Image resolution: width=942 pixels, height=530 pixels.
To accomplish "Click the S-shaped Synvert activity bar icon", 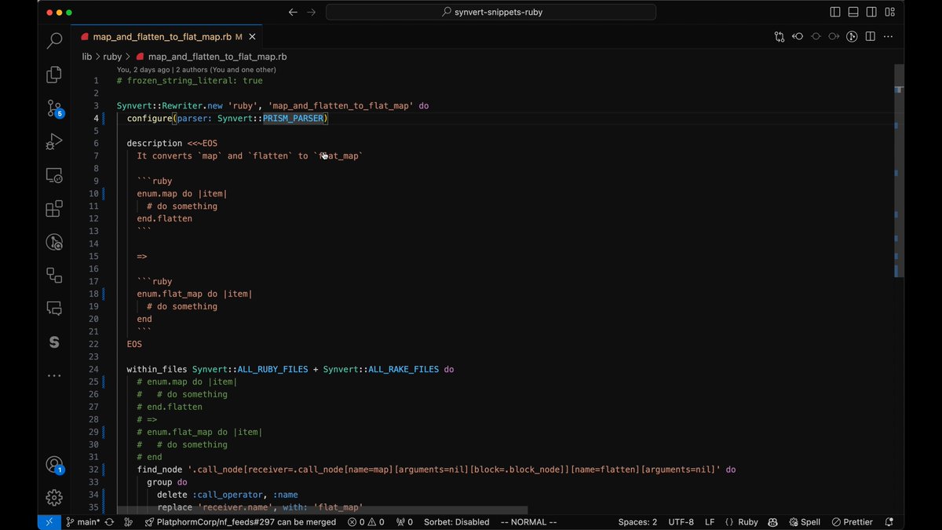I will (54, 342).
